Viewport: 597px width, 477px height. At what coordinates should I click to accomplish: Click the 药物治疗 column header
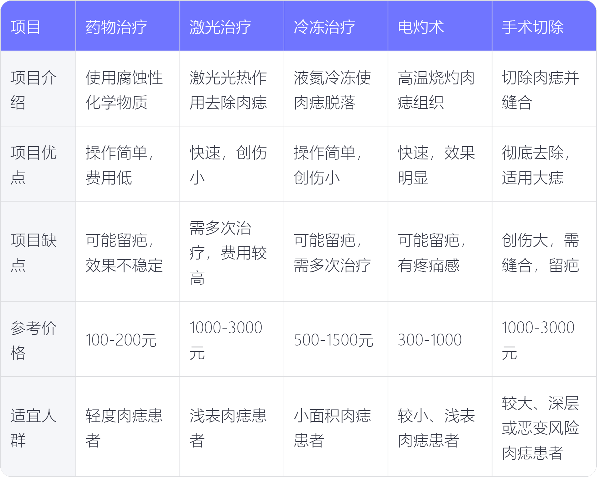[116, 27]
